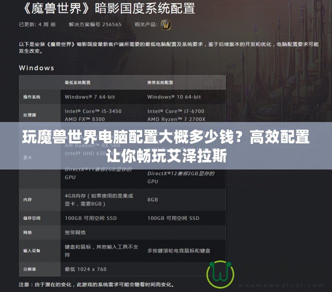Click the '宽带网络' cell
The image size is (332, 292).
click(x=75, y=233)
